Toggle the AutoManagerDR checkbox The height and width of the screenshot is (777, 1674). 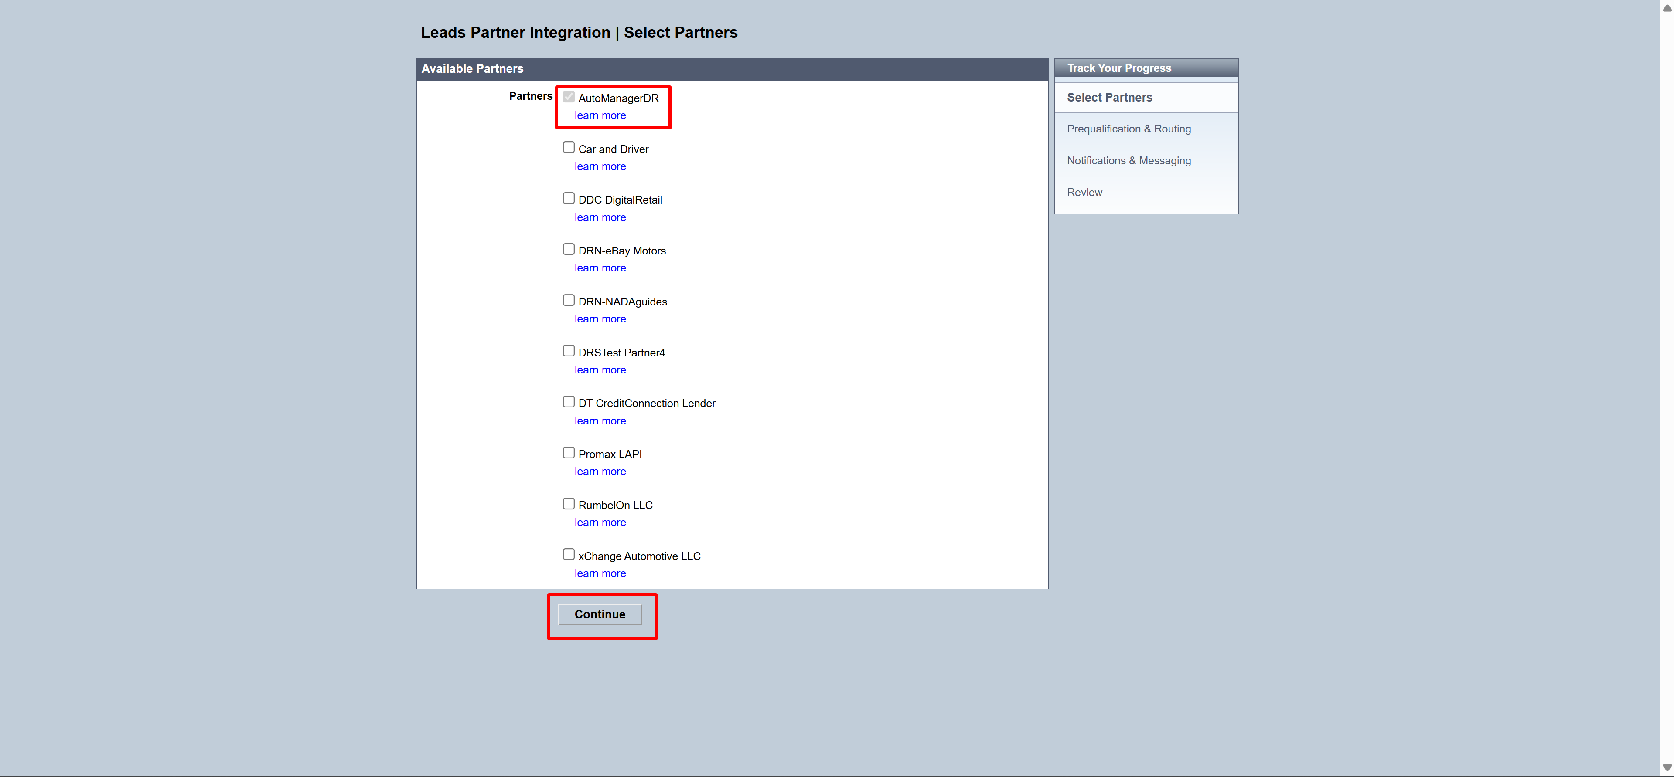tap(569, 97)
